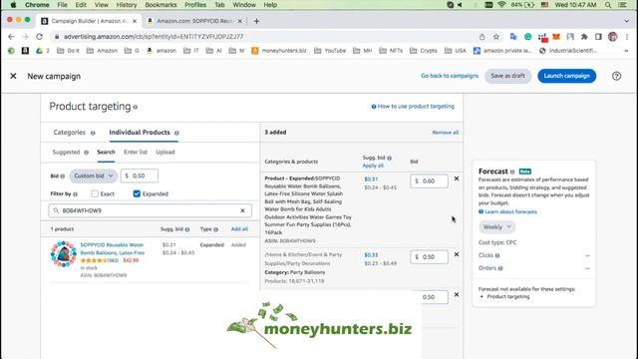Viewport: 638px width, 359px height.
Task: Remove the SOPPYCID expanded product target
Action: [x=457, y=179]
